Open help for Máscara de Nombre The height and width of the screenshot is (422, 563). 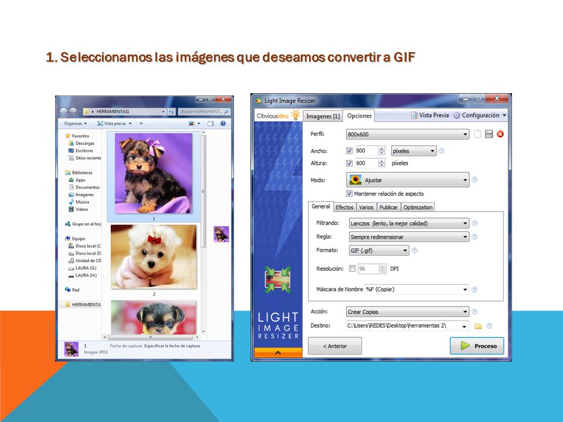click(474, 290)
